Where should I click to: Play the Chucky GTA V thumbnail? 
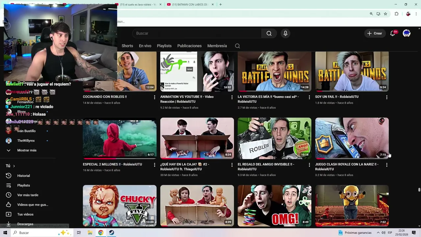120,206
